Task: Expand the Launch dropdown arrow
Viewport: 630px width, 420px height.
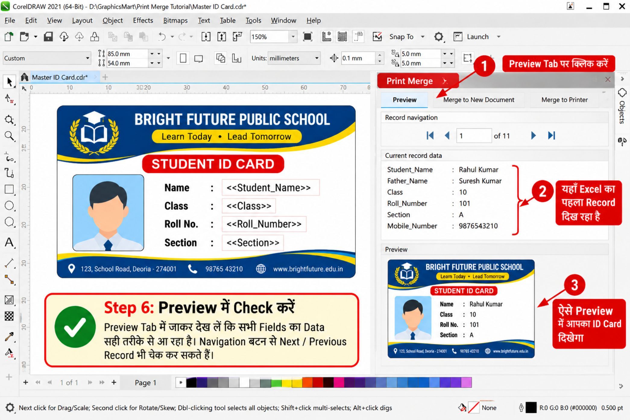Action: coord(499,37)
